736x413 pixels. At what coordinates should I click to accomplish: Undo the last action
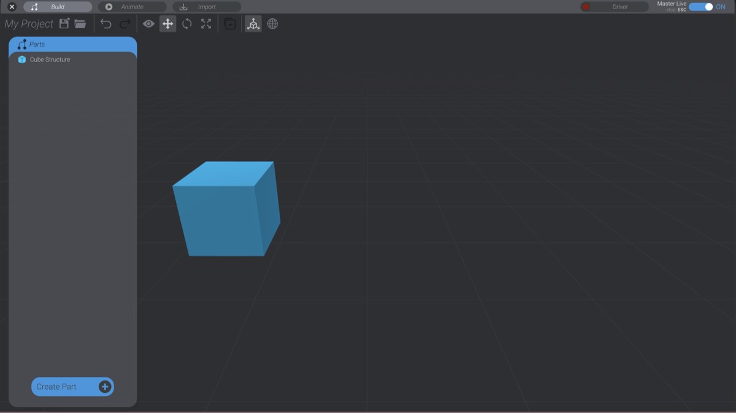105,23
